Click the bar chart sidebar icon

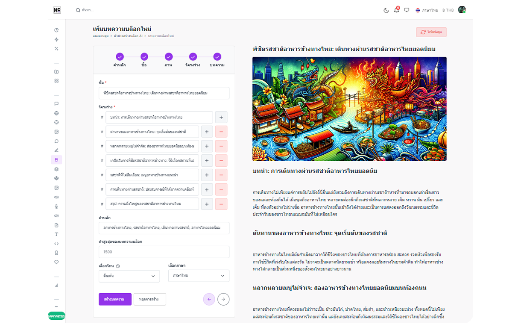(56, 285)
